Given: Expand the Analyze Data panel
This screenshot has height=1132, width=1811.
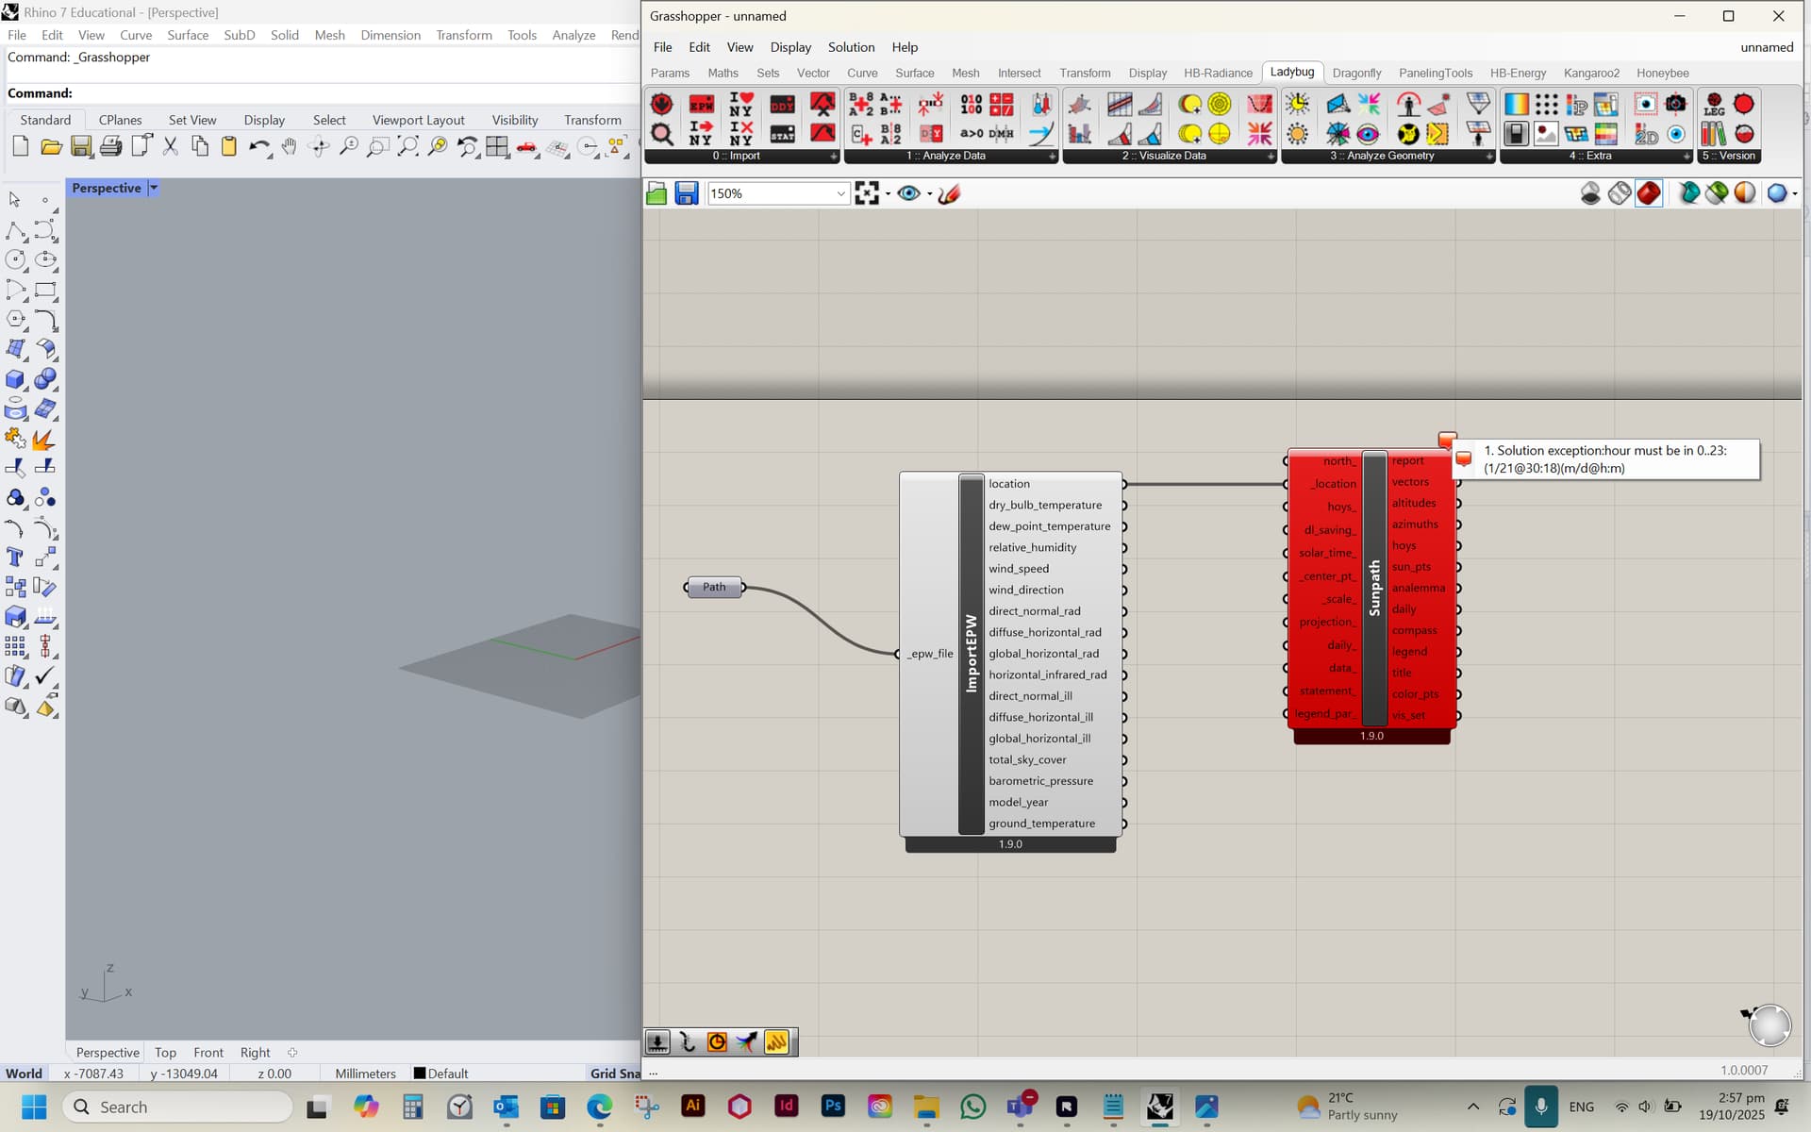Looking at the screenshot, I should point(1052,157).
